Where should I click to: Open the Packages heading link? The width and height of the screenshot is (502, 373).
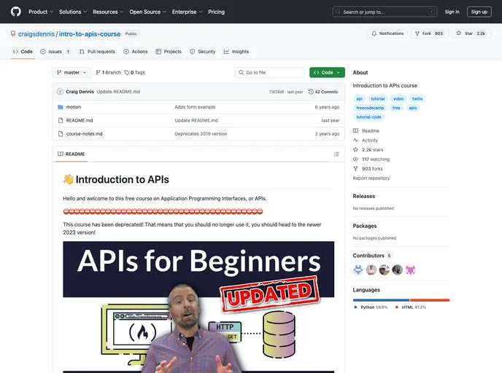coord(365,226)
